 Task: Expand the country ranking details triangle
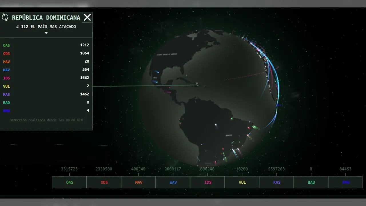(46, 33)
